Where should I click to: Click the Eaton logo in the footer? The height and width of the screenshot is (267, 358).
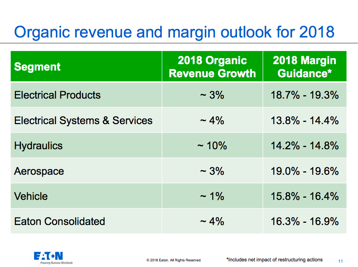[48, 256]
